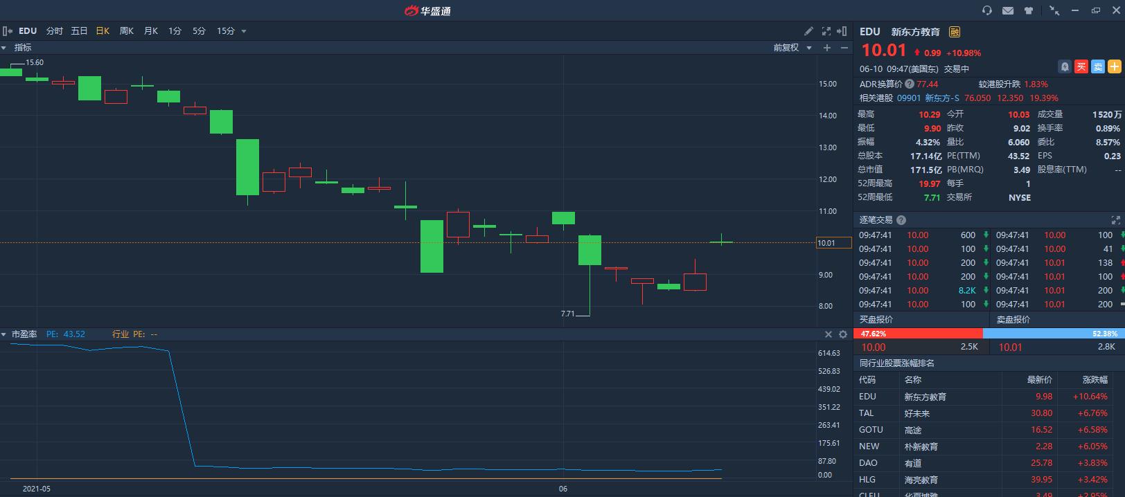Click 逐笔交易 help question mark
The height and width of the screenshot is (497, 1125).
pos(901,220)
